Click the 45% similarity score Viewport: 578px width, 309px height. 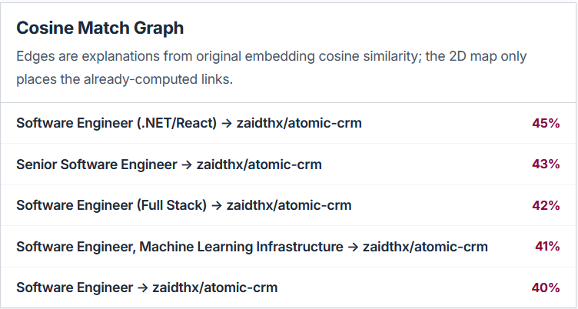(546, 123)
